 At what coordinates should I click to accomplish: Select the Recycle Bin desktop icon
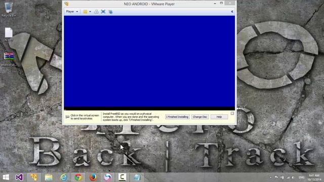click(9, 10)
